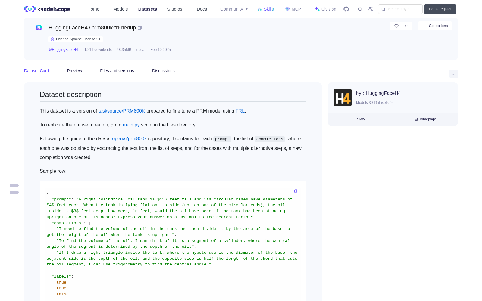
Task: Open the Civision link
Action: point(325,9)
